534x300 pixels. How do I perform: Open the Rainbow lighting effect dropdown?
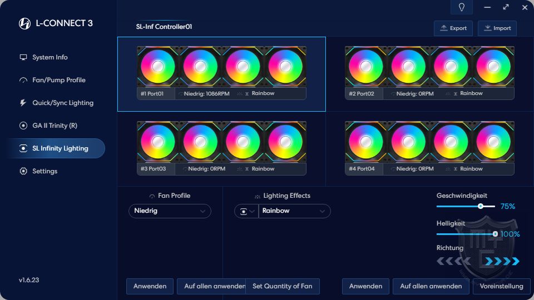[295, 211]
